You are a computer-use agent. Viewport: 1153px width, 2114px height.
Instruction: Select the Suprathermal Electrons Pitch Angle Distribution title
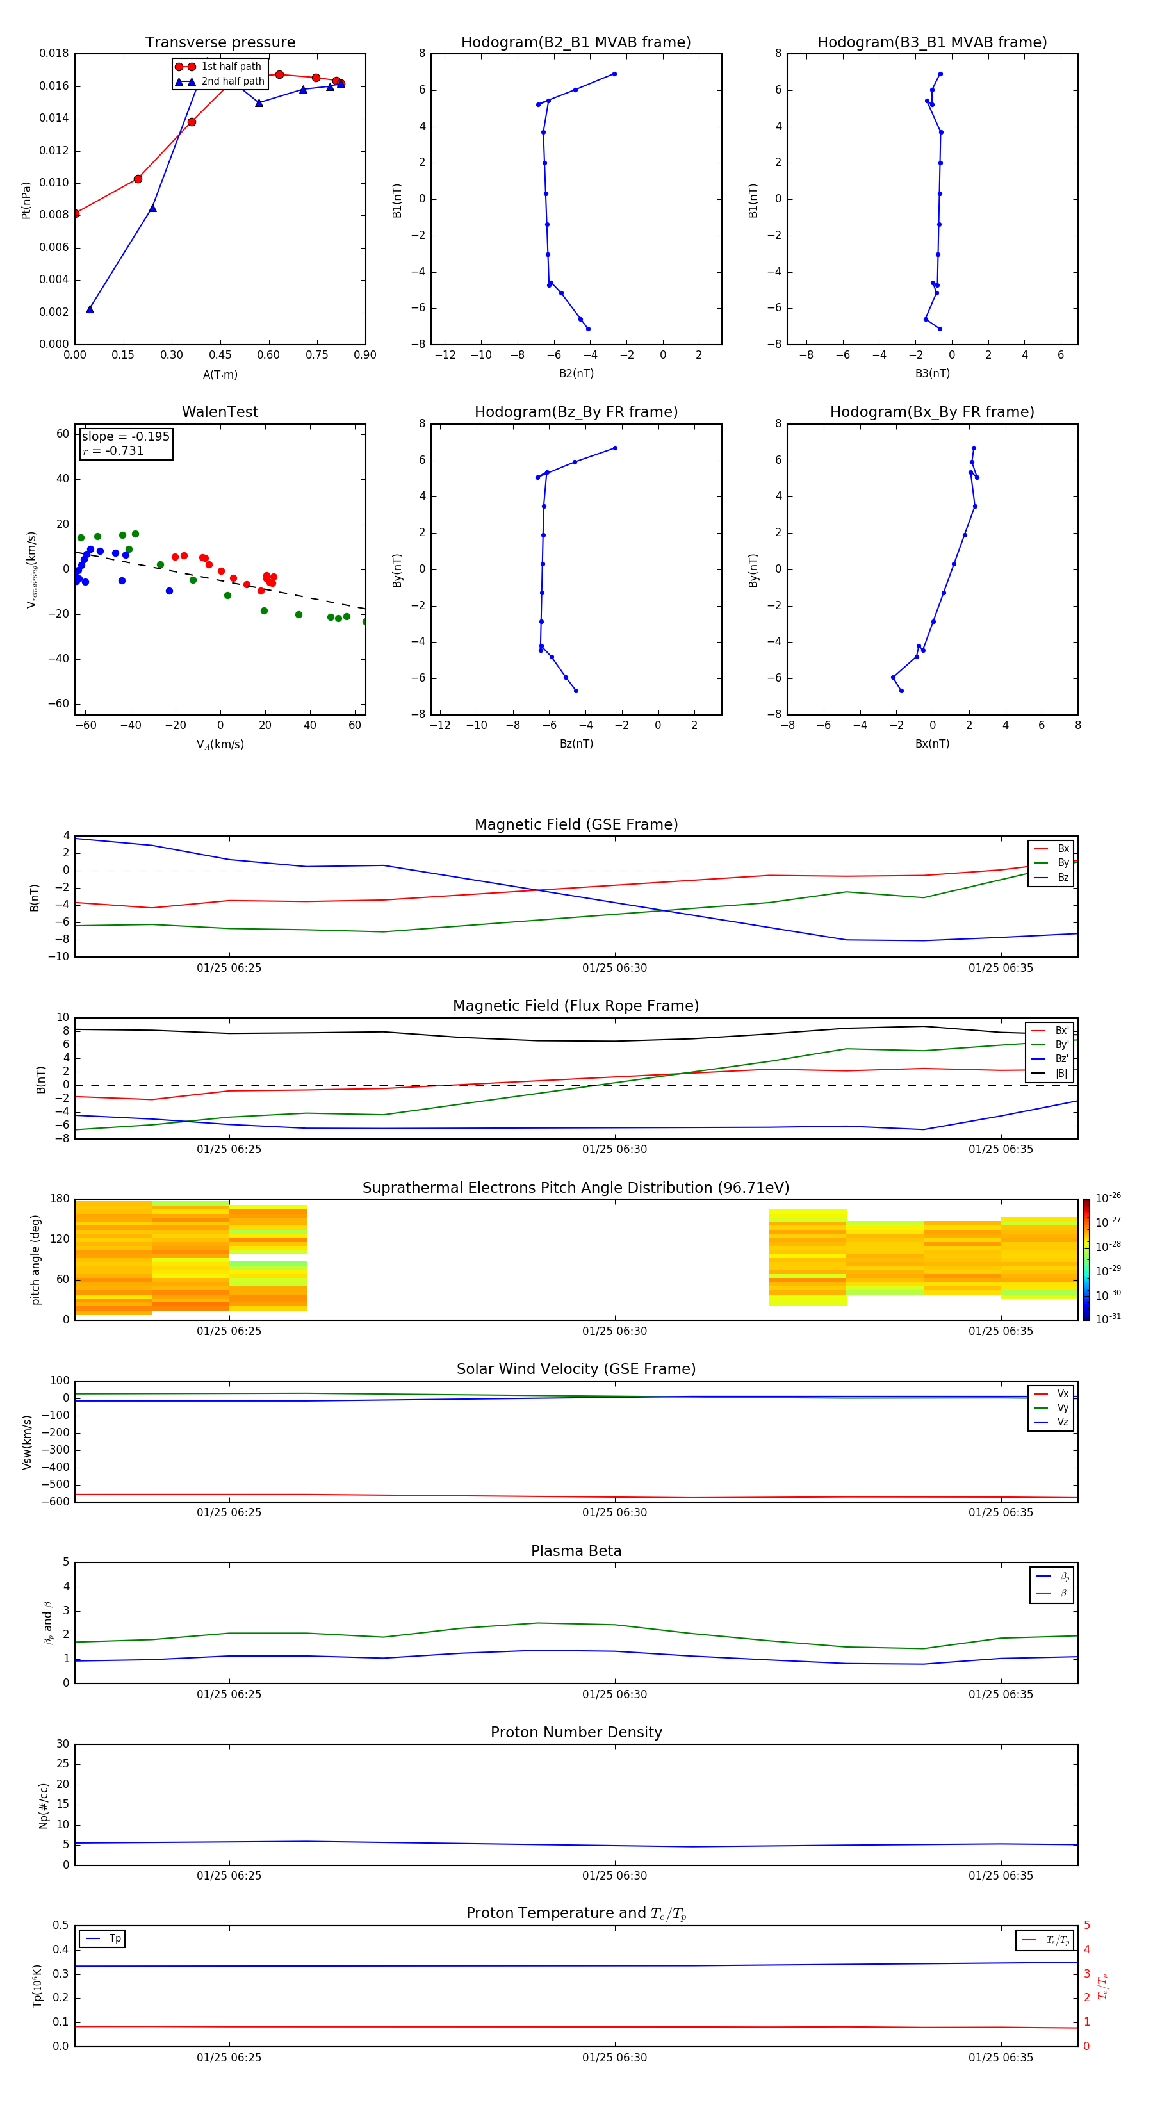pyautogui.click(x=576, y=1188)
